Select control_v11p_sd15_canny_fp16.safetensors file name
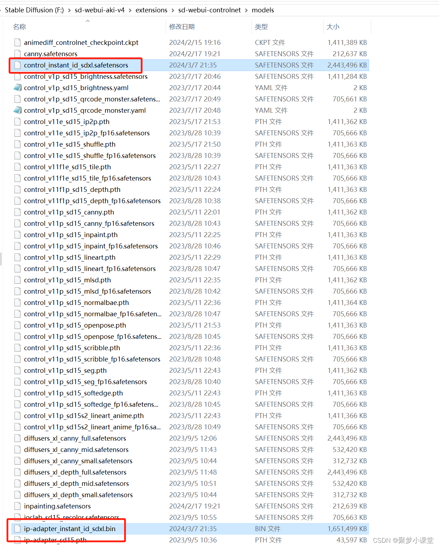This screenshot has width=439, height=547. tap(89, 223)
